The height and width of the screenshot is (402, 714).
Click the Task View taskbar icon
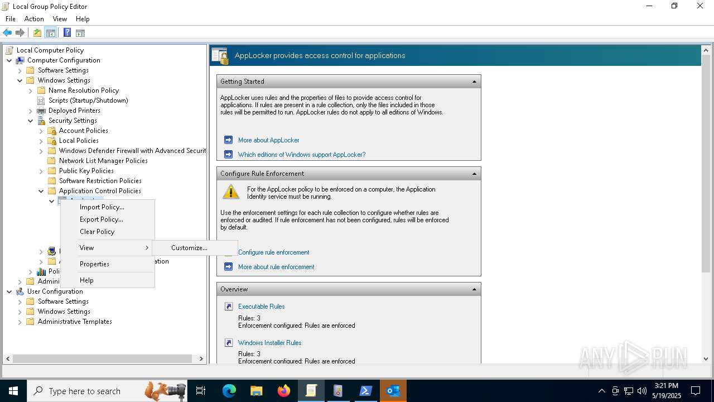point(201,391)
